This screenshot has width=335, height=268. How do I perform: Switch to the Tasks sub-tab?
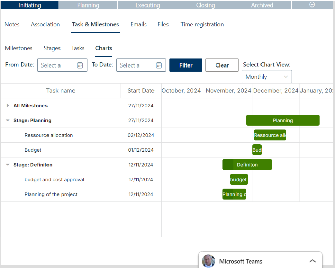tap(78, 48)
